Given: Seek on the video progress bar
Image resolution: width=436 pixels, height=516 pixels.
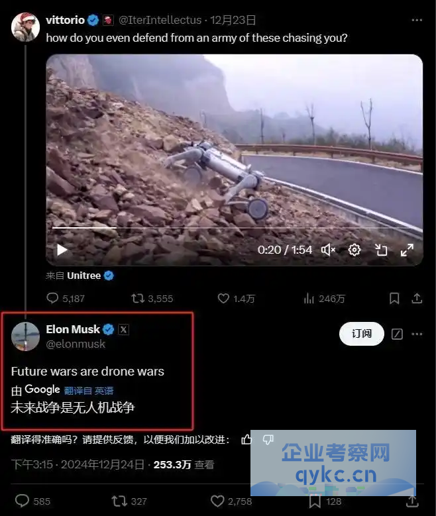Looking at the screenshot, I should pyautogui.click(x=234, y=227).
